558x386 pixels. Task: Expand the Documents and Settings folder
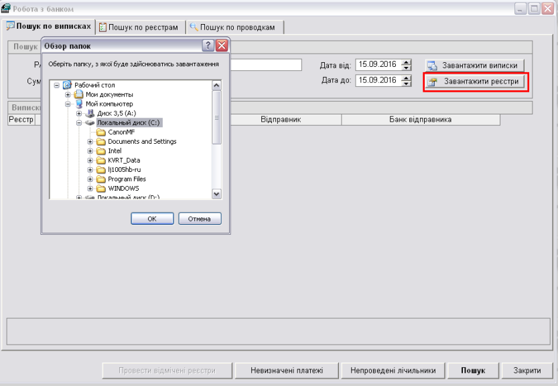(90, 142)
